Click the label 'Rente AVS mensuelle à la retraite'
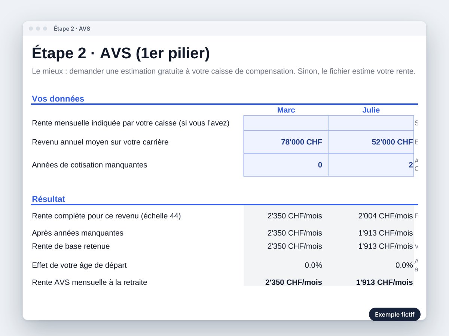Screen dimensions: 449x336 [x=89, y=282]
